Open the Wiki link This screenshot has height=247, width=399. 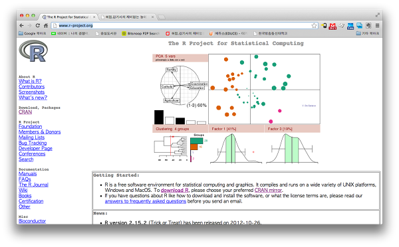(x=23, y=190)
